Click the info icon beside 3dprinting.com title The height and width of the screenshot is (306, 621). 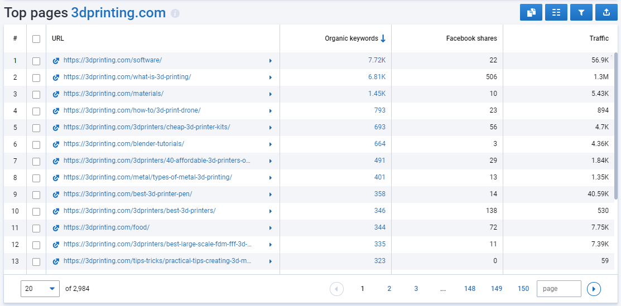point(175,13)
